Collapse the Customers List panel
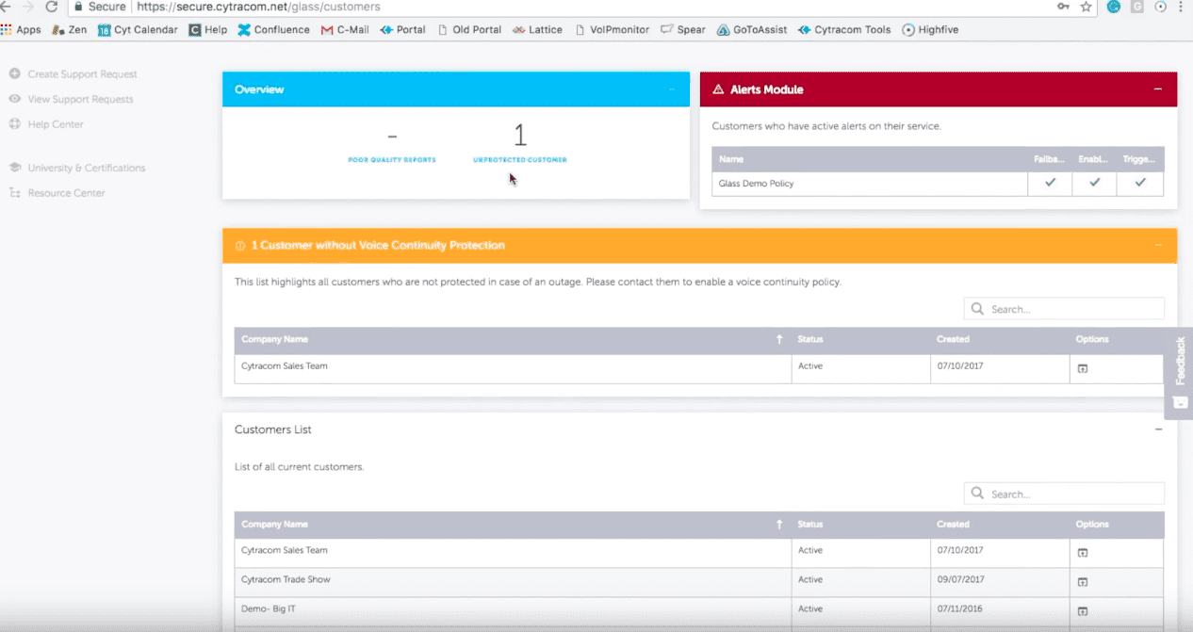Screen dimensions: 1193x632 1158,429
